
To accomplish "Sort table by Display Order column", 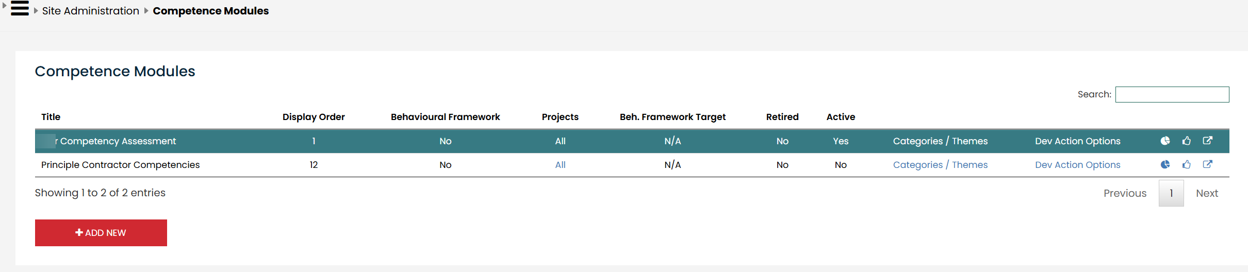I will (x=314, y=117).
